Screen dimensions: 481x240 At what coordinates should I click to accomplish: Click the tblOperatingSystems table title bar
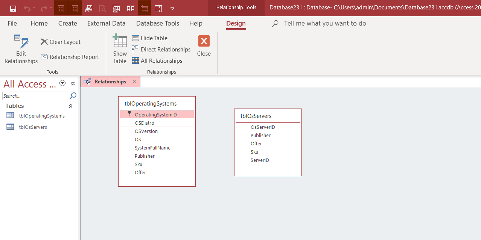pyautogui.click(x=157, y=103)
